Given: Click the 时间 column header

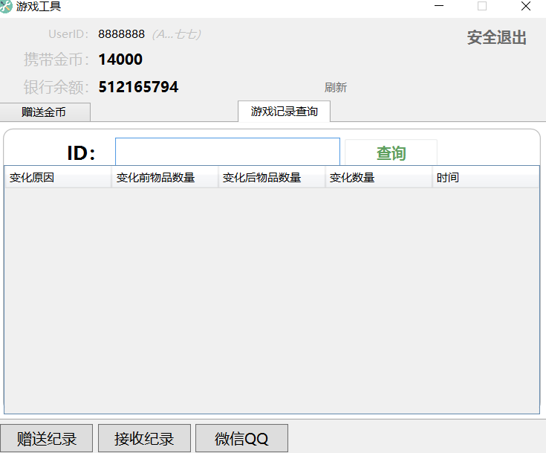Looking at the screenshot, I should pos(486,178).
